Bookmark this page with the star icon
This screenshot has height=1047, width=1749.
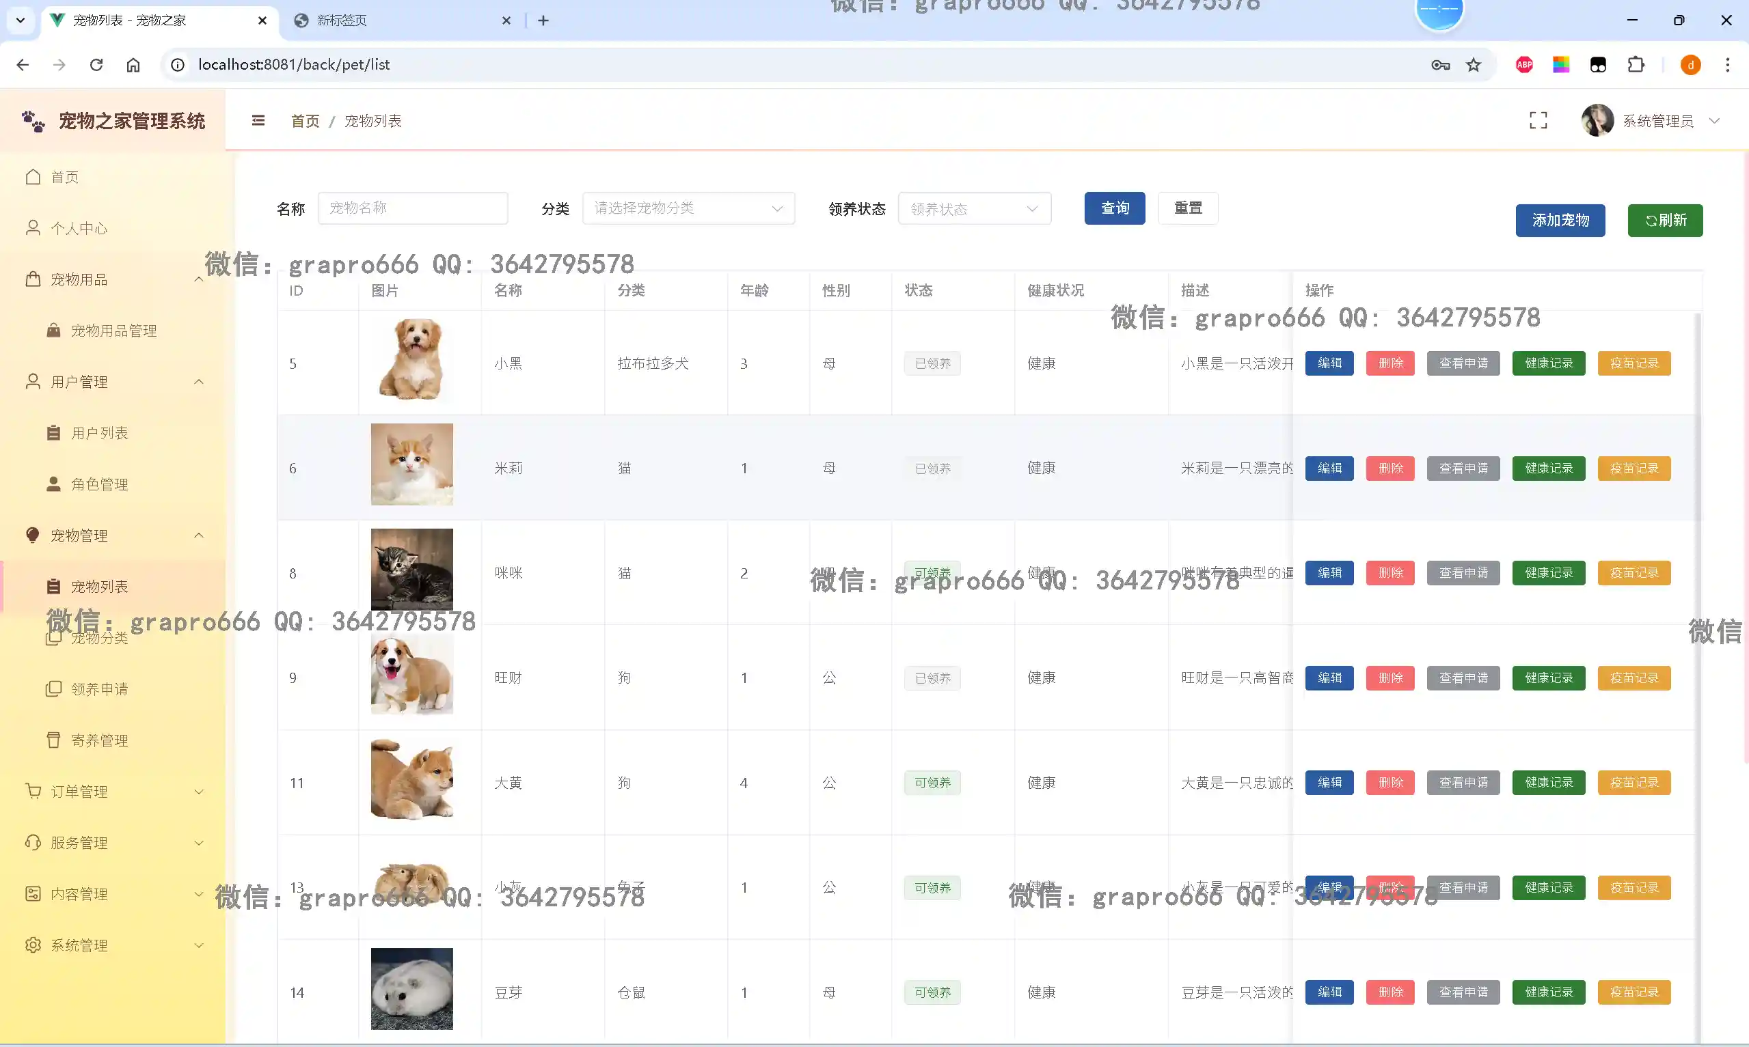[x=1474, y=65]
